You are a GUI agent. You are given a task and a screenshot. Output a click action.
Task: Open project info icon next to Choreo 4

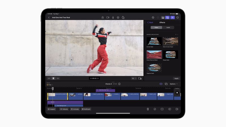(x=119, y=84)
